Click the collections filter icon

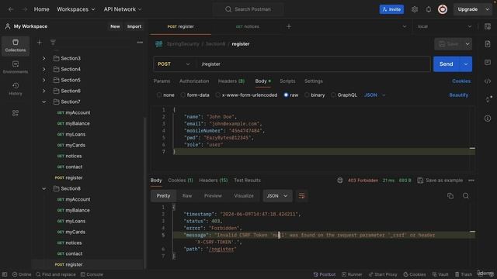53,42
